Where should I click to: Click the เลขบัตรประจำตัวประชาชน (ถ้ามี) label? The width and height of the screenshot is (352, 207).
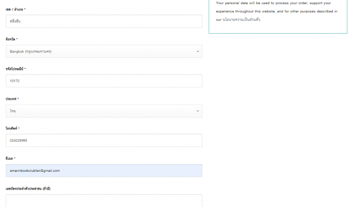(28, 188)
